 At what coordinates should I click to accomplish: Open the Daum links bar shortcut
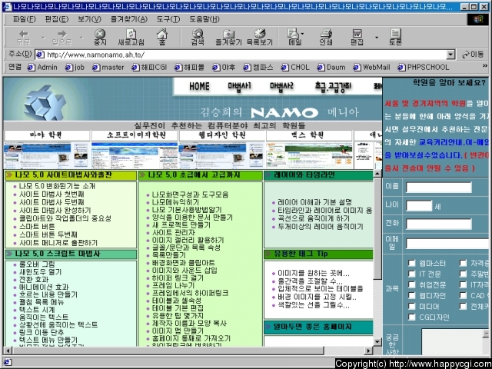coord(331,67)
